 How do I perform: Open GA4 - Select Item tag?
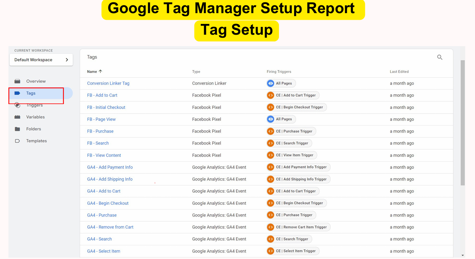(x=104, y=251)
